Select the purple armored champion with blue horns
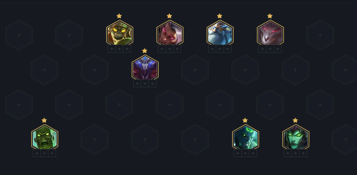The image size is (357, 175). (145, 67)
